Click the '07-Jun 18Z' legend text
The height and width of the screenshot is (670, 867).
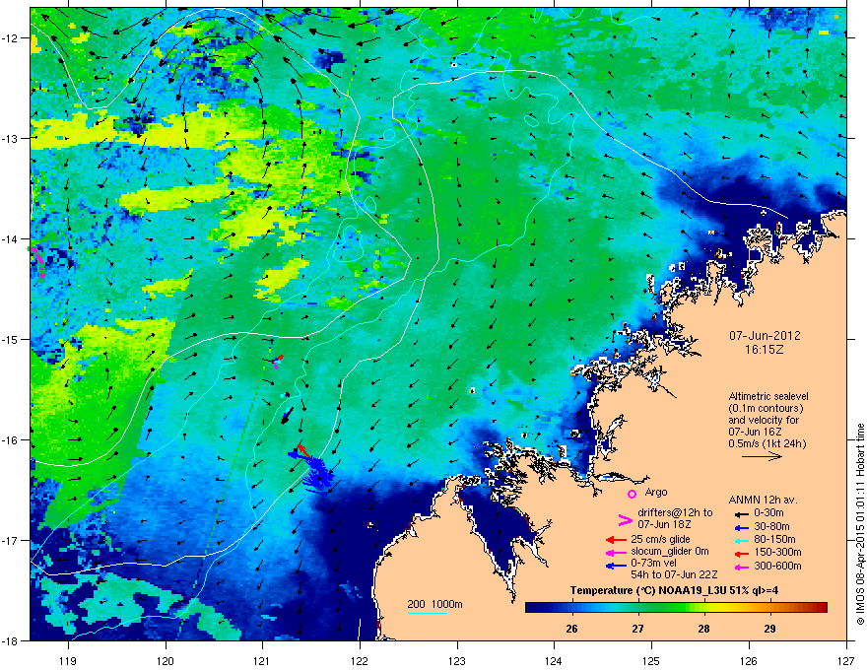click(664, 524)
